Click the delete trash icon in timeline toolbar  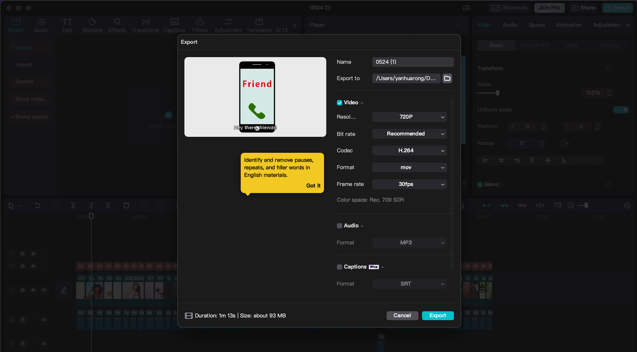126,205
